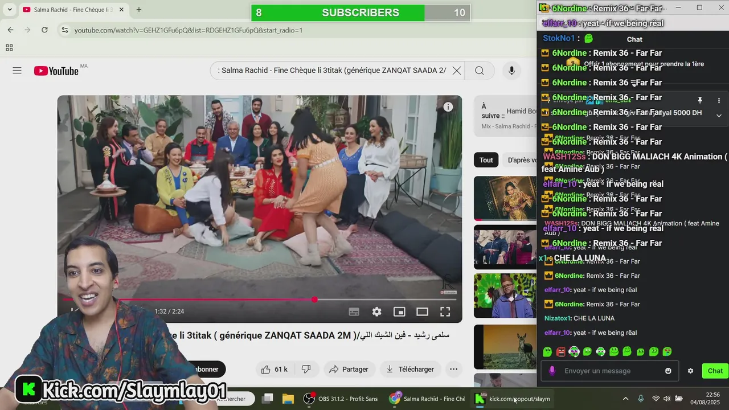
Task: Click StokNo1 username in chat
Action: tap(559, 38)
